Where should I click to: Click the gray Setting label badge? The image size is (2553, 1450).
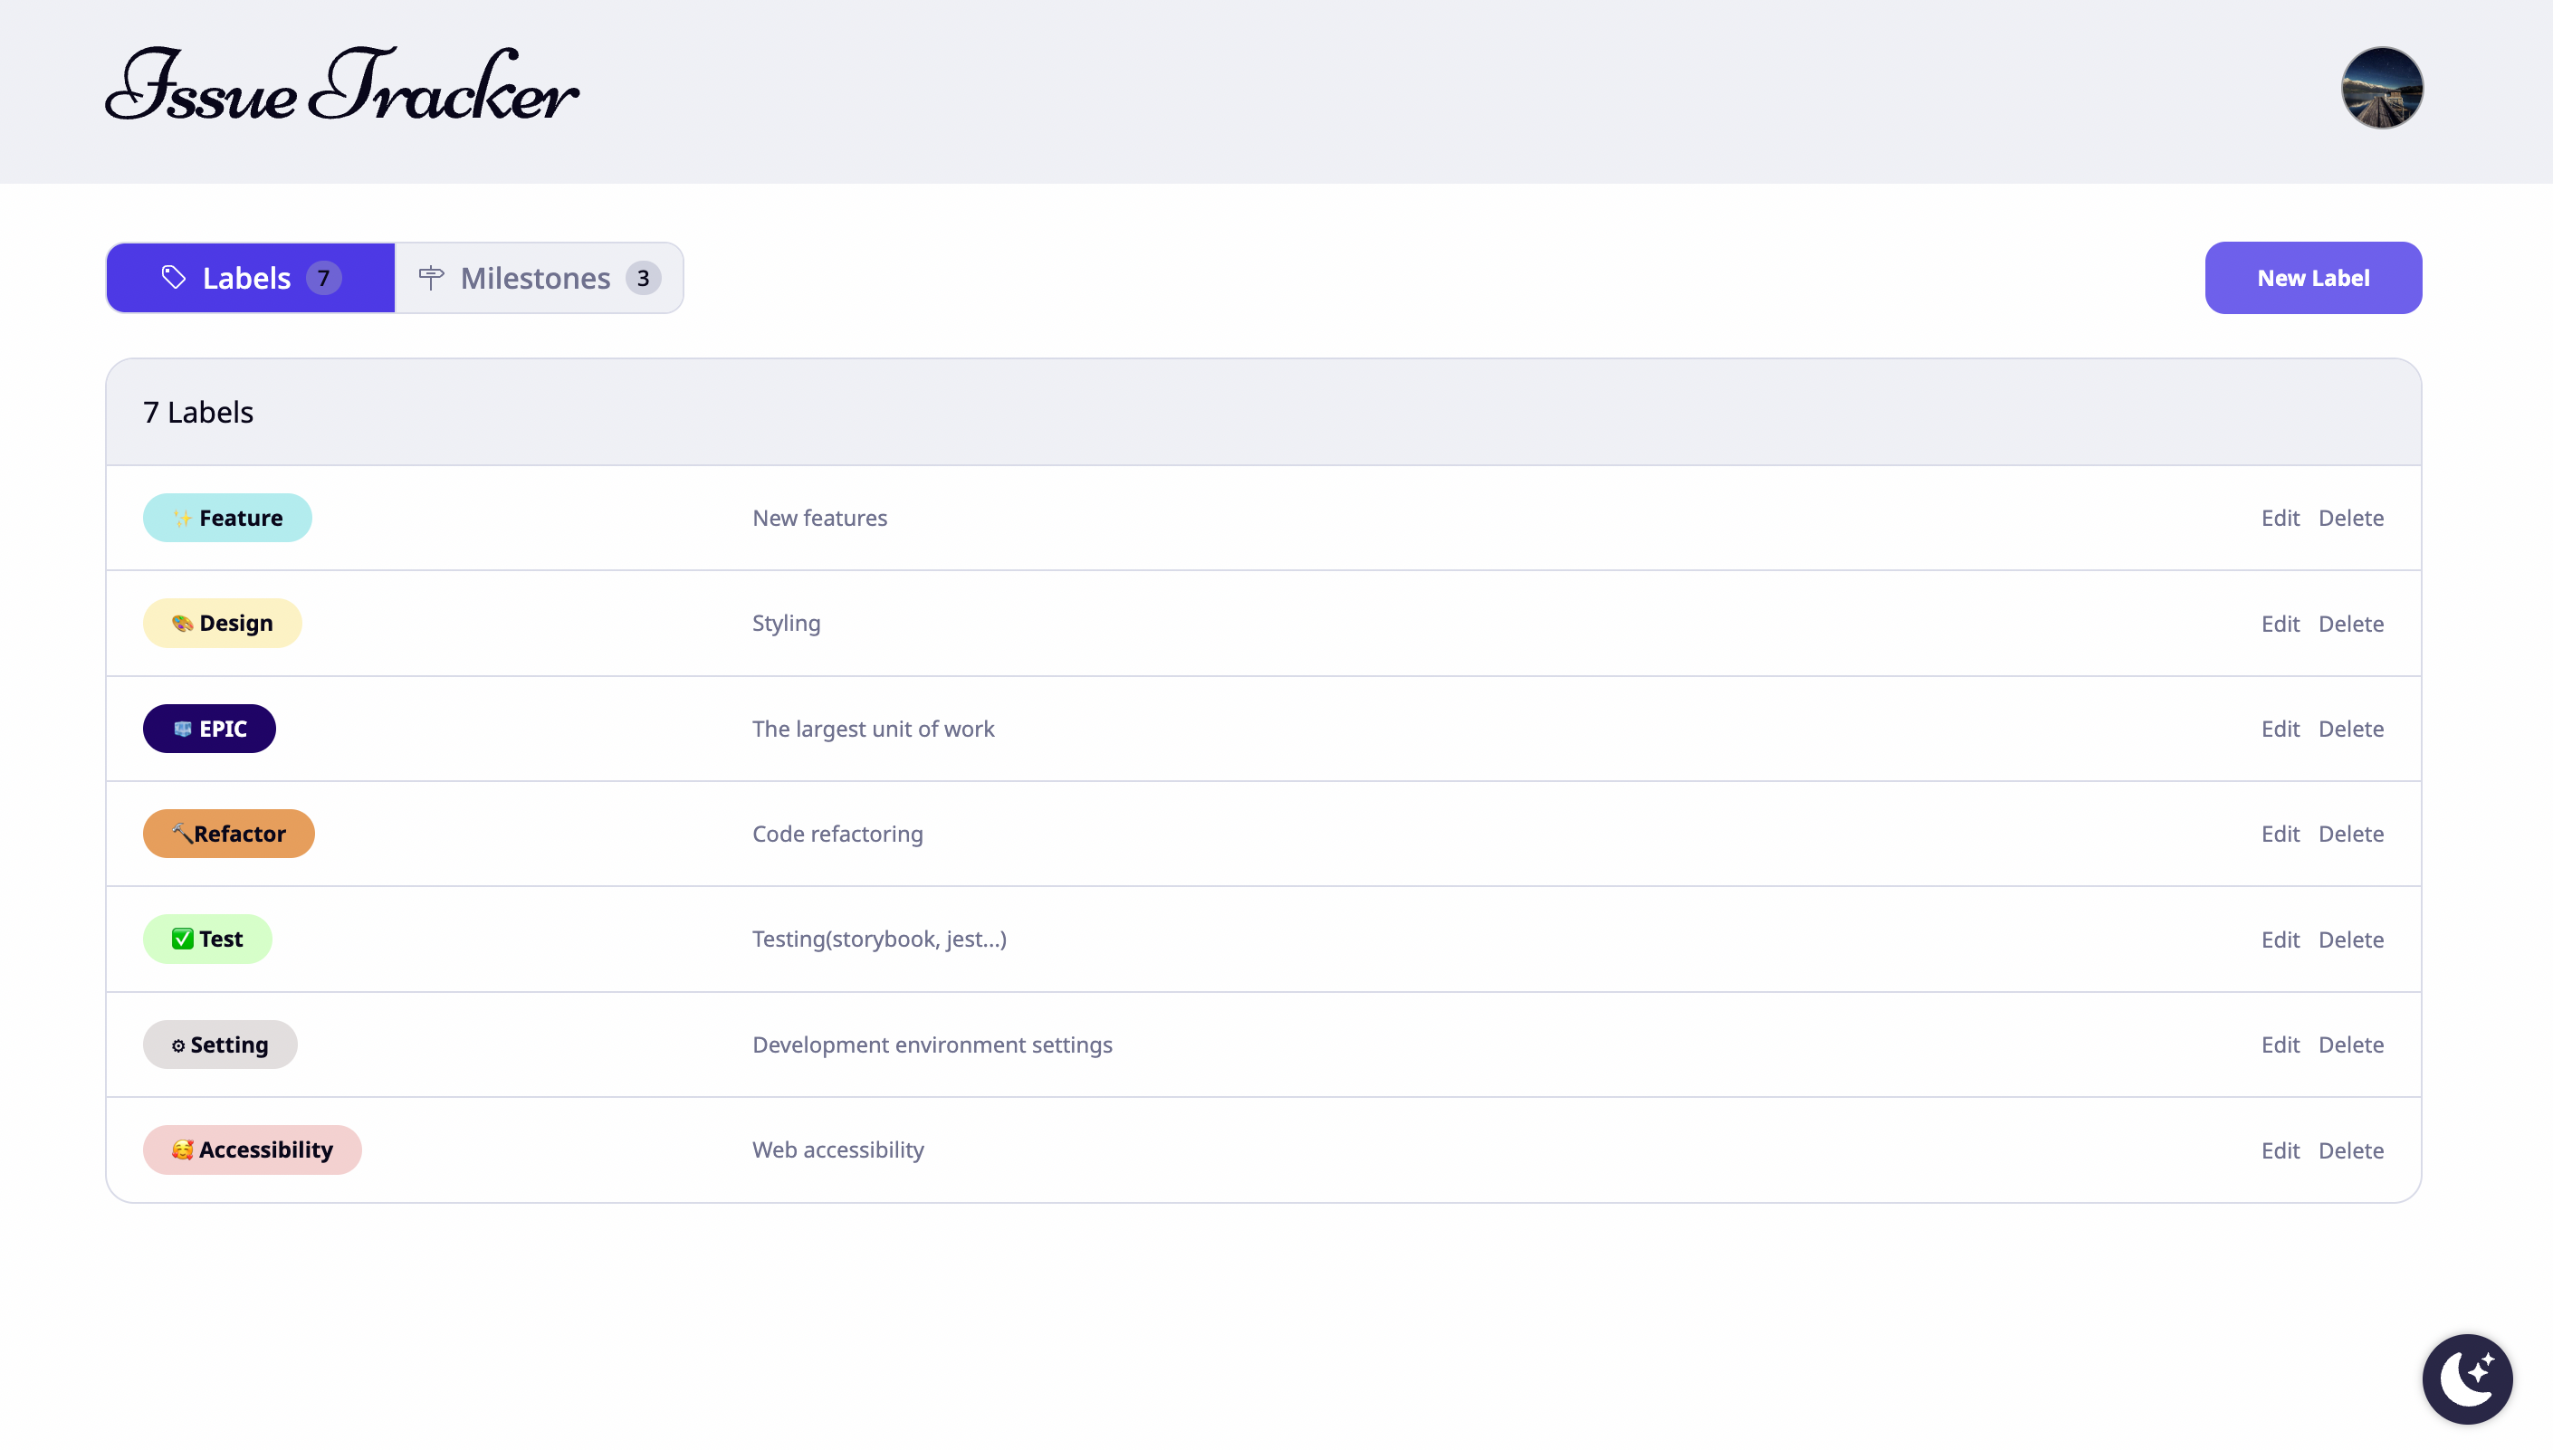(x=220, y=1045)
